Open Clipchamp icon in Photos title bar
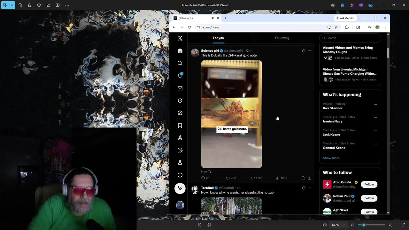409x230 pixels. point(361,5)
